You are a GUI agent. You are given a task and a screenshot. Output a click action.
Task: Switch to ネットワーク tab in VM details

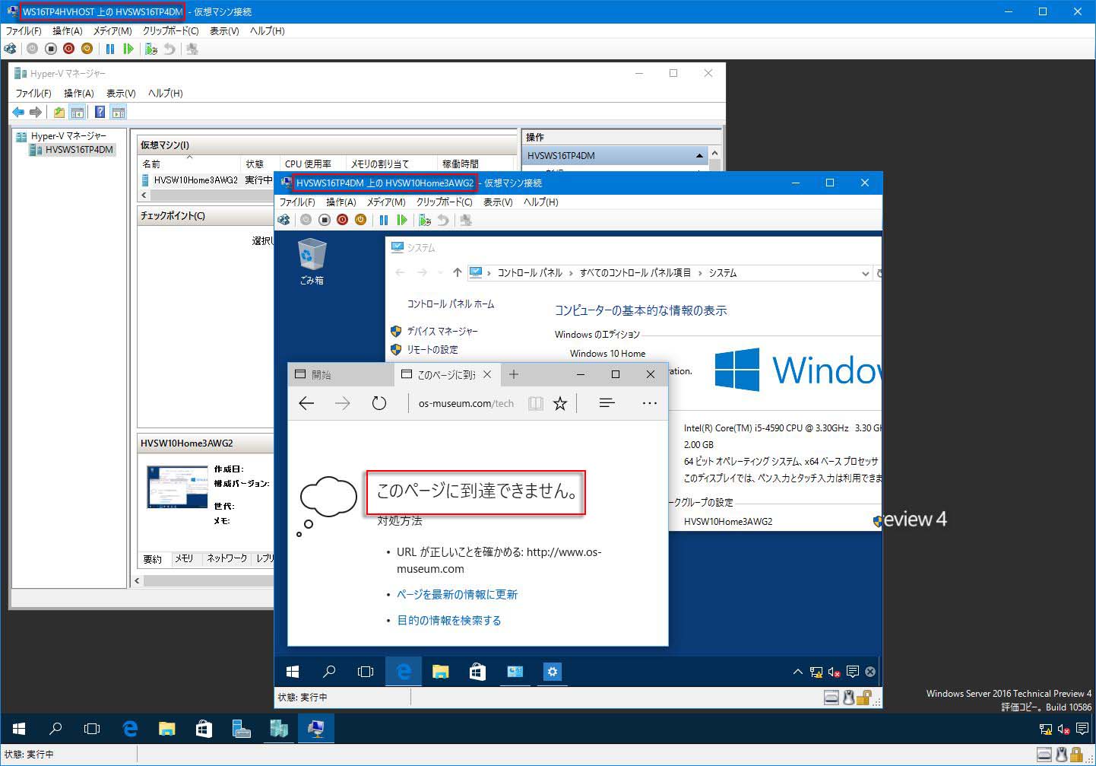[227, 559]
